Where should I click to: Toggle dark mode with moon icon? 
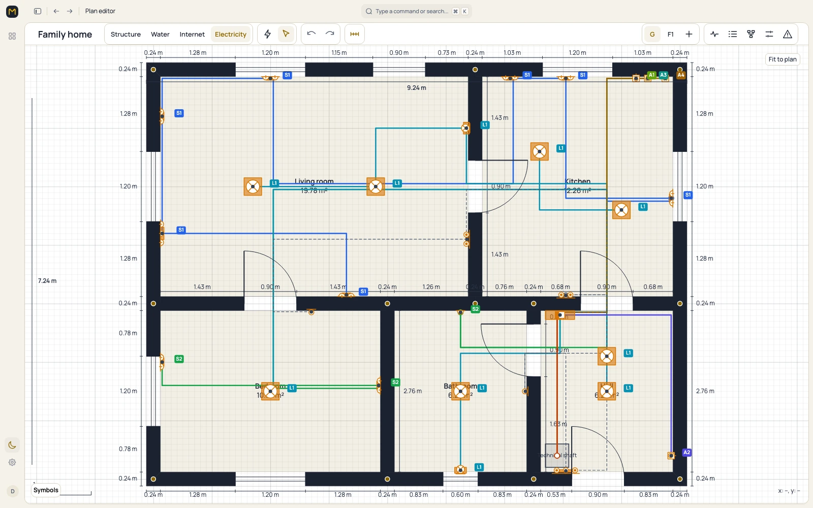pyautogui.click(x=12, y=445)
